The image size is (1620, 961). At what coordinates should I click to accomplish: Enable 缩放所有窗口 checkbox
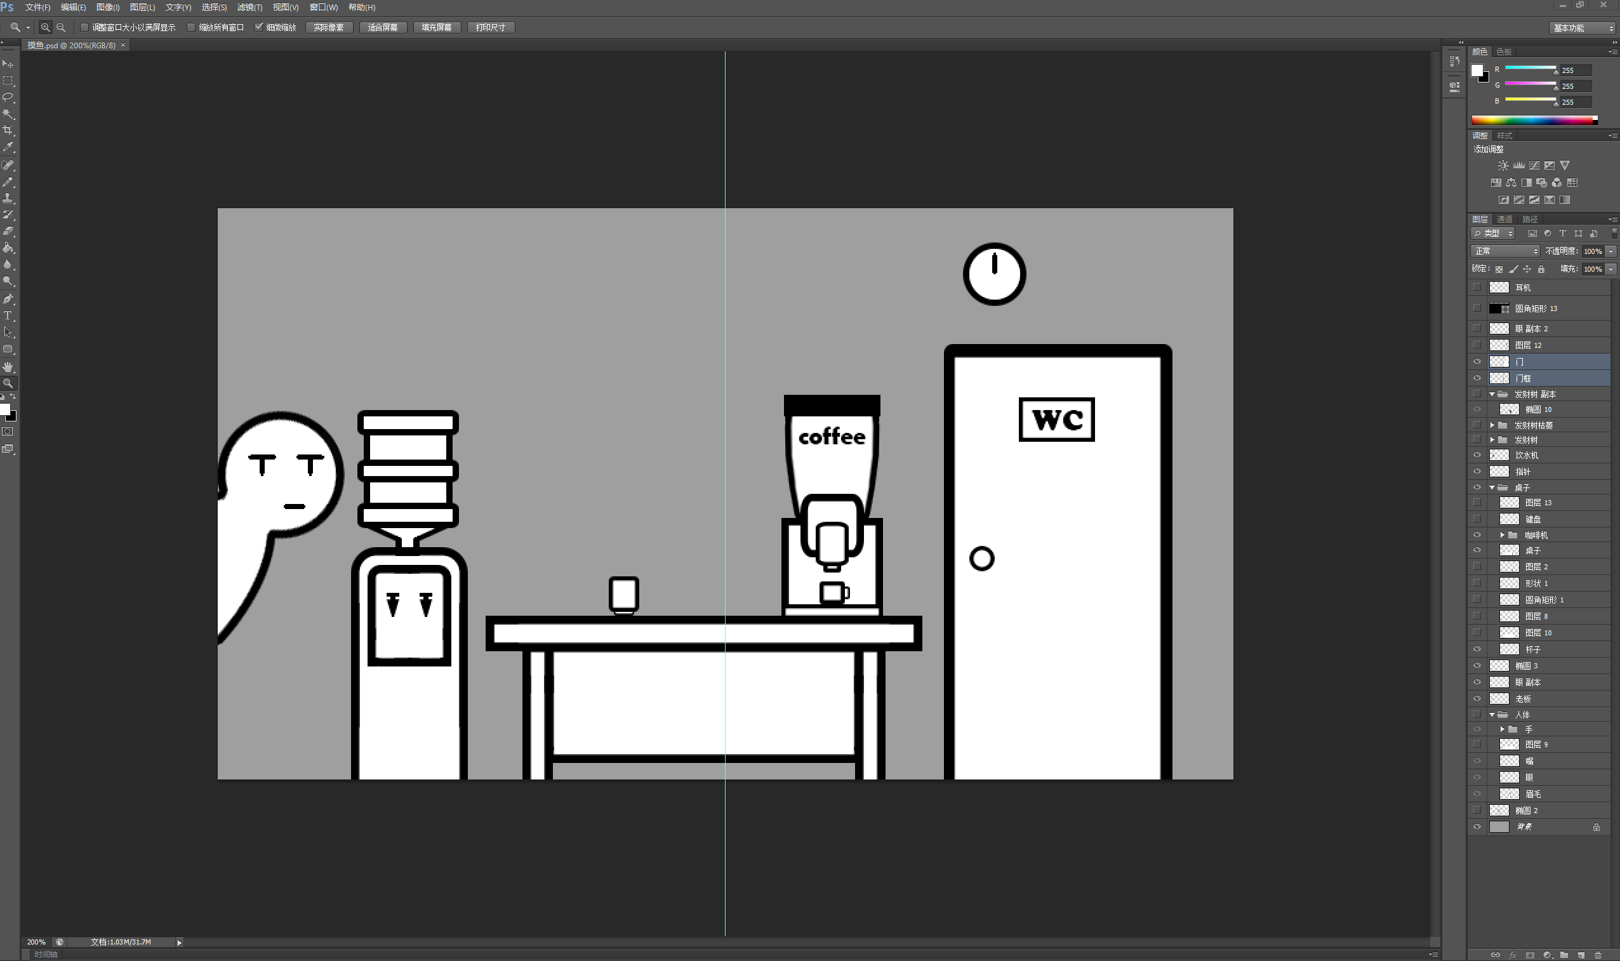[191, 27]
